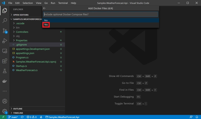
Task: Open the Help menu
Action: pyautogui.click(x=73, y=3)
